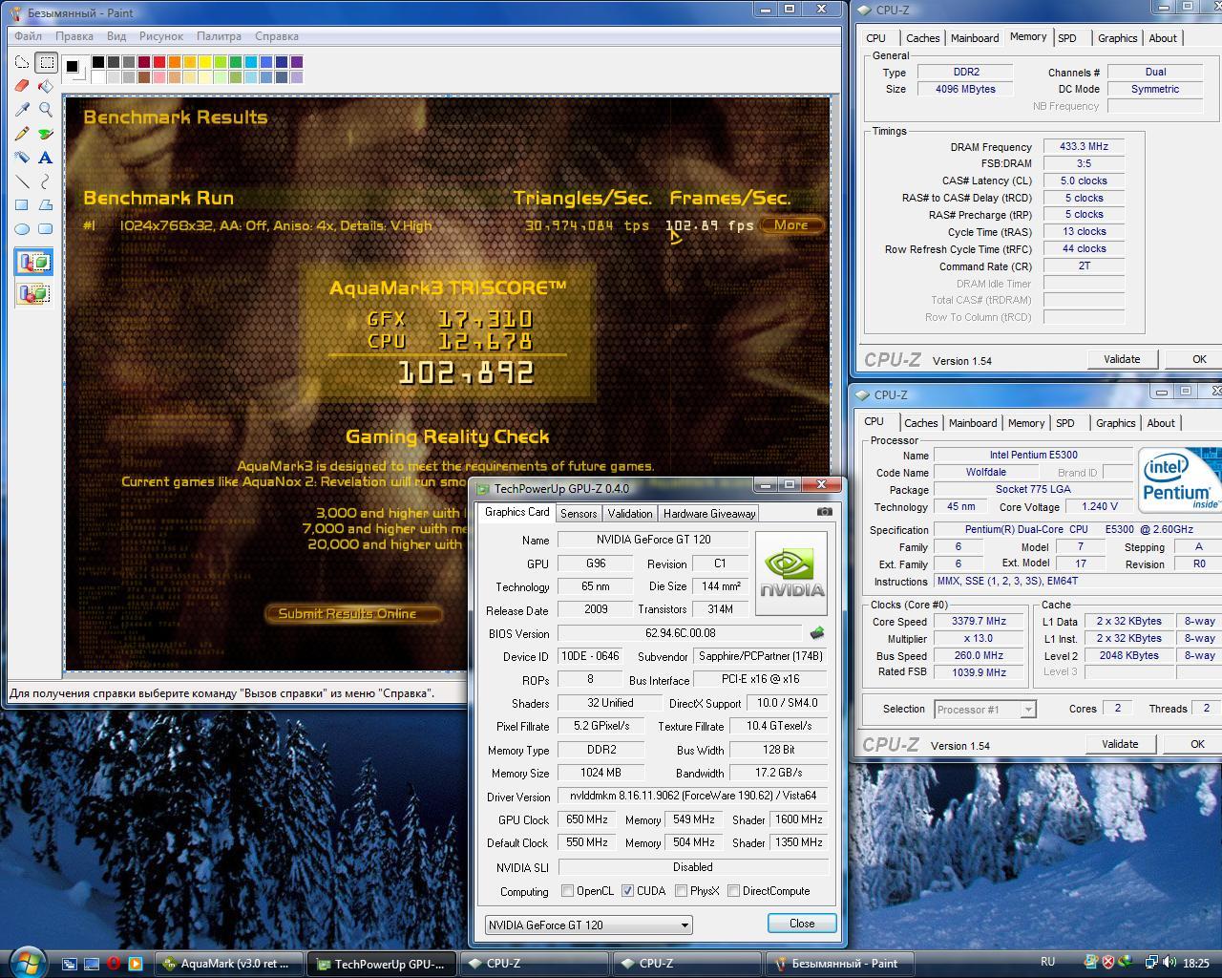Viewport: 1222px width, 978px height.
Task: Select the rectangular Select tool in Paint
Action: [x=46, y=62]
